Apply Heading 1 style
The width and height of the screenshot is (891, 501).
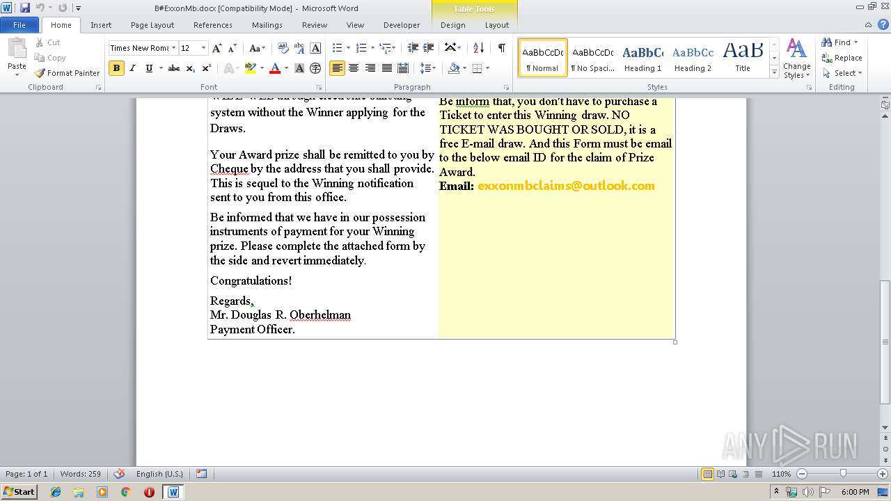(642, 58)
